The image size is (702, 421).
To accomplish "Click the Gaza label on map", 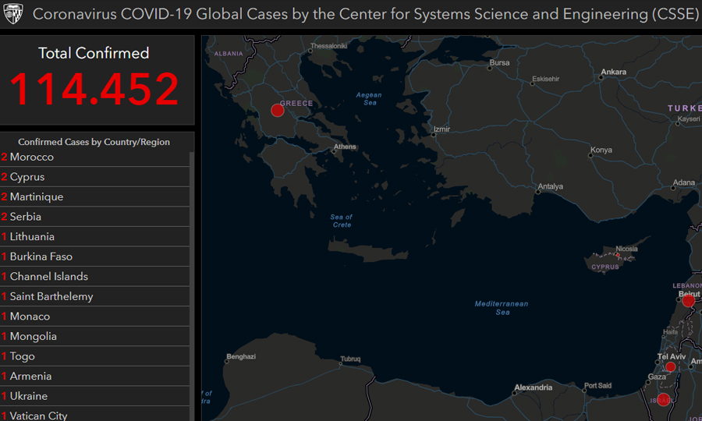I will click(x=657, y=377).
